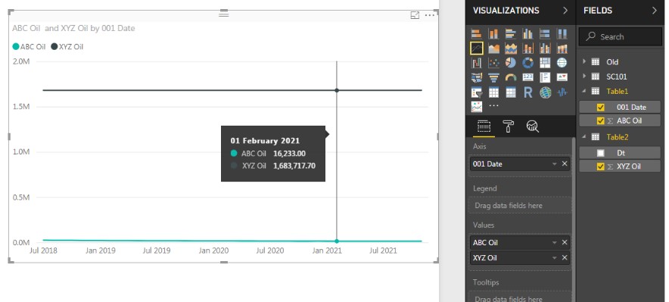Select Line and clustered column chart visual
The image size is (669, 302).
click(x=545, y=48)
